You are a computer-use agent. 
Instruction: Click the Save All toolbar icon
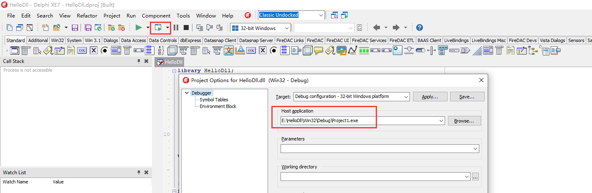(88, 28)
